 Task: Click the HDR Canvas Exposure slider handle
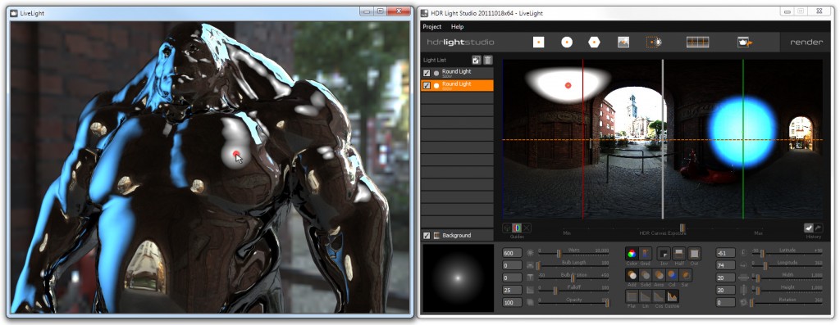pyautogui.click(x=682, y=228)
